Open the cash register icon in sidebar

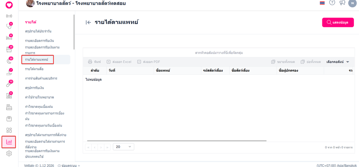tap(9, 107)
